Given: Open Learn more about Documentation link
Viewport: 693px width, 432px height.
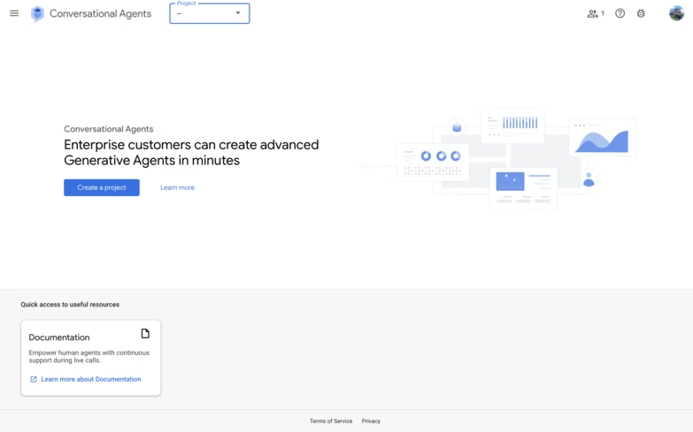Looking at the screenshot, I should pos(91,379).
